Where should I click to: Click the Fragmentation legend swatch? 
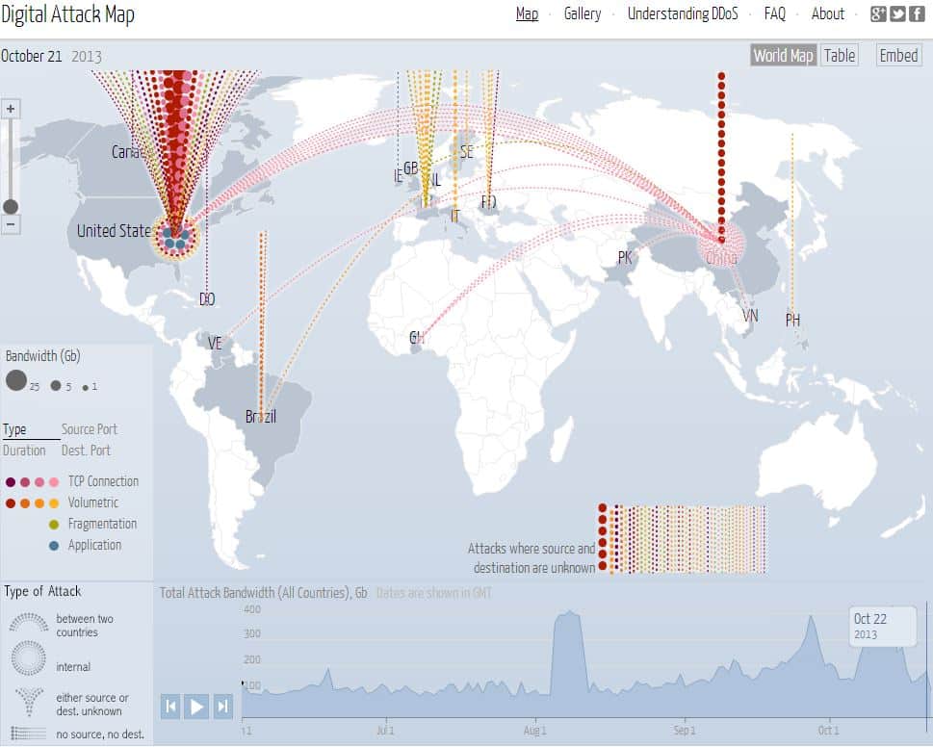[54, 525]
